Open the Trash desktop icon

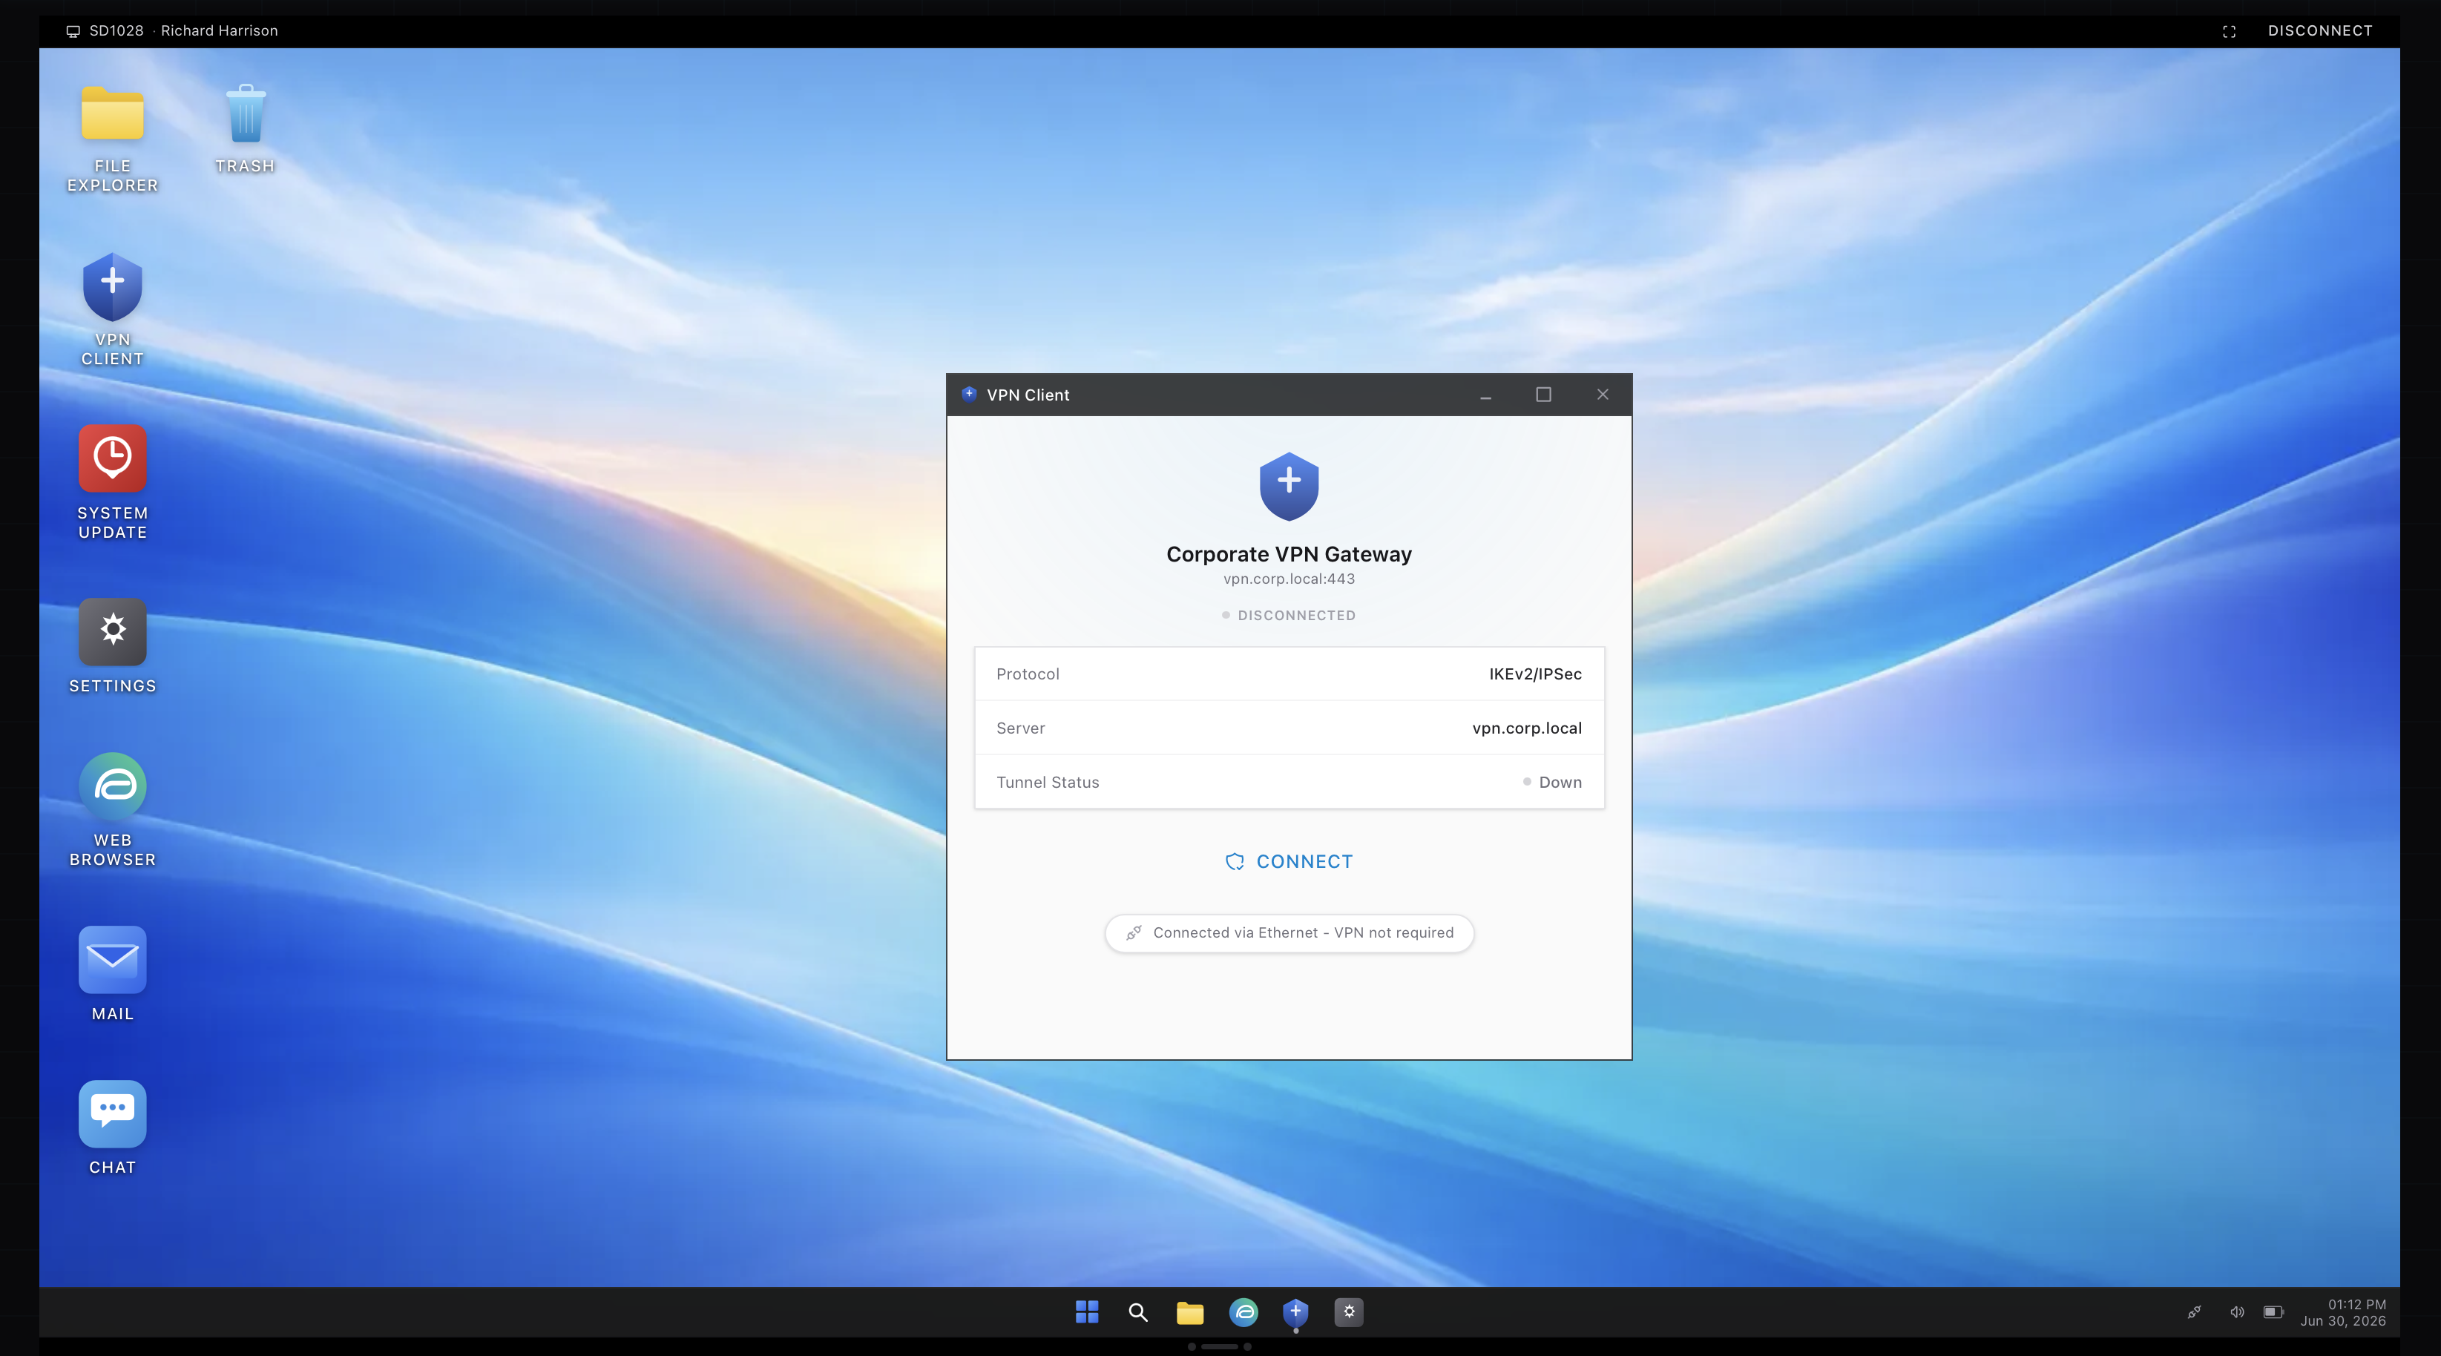click(x=246, y=129)
